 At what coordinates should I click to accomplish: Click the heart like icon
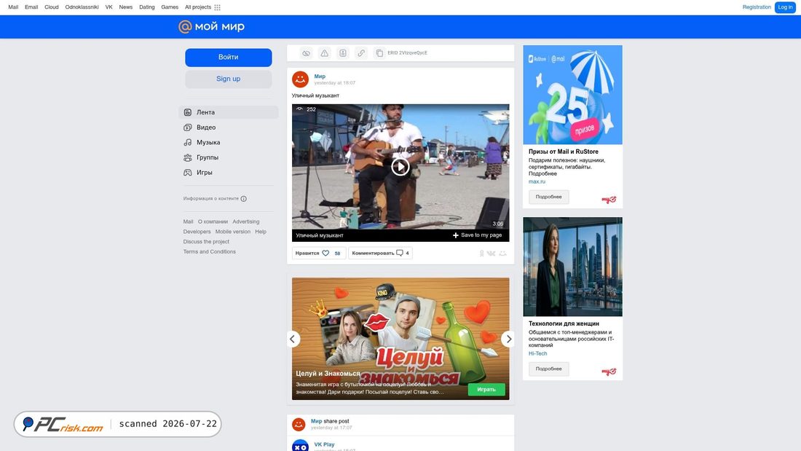tap(325, 253)
